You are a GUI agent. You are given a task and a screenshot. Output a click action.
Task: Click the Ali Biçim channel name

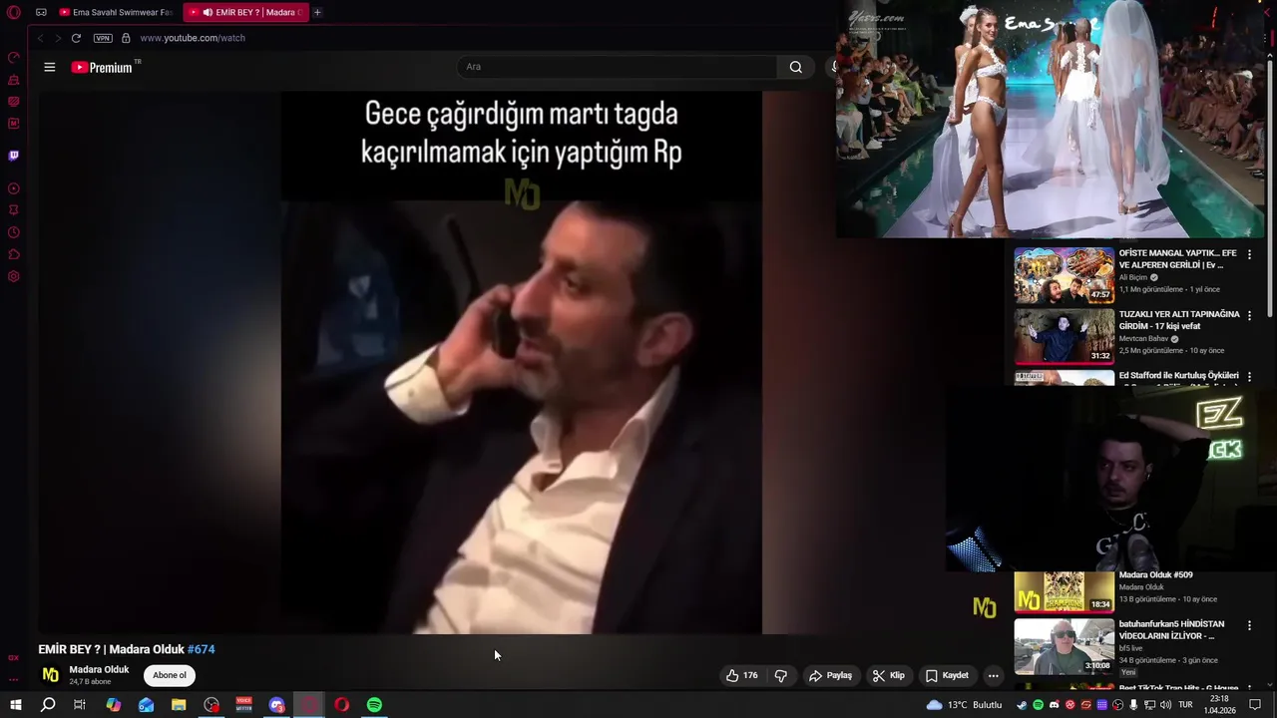tap(1135, 277)
